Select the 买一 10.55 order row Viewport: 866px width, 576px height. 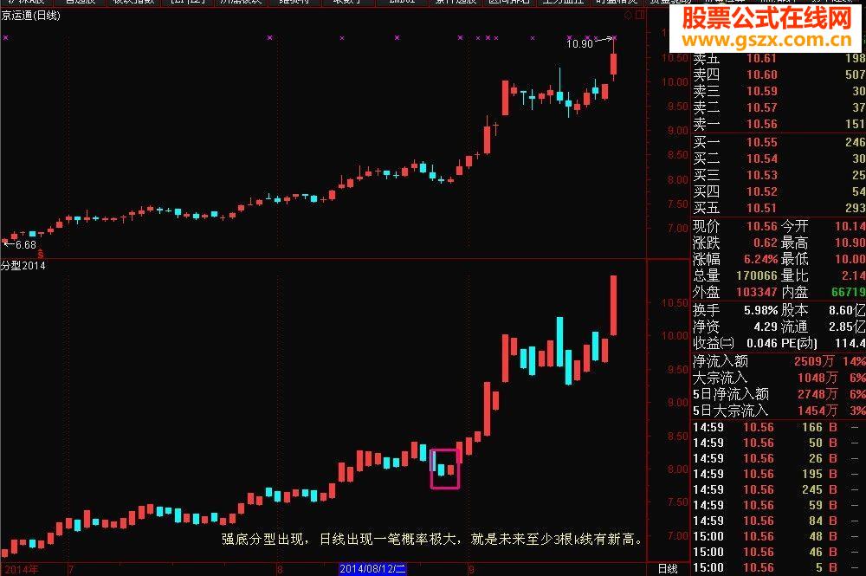click(779, 142)
